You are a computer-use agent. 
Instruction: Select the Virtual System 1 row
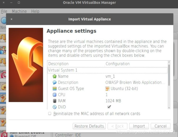click(107, 70)
